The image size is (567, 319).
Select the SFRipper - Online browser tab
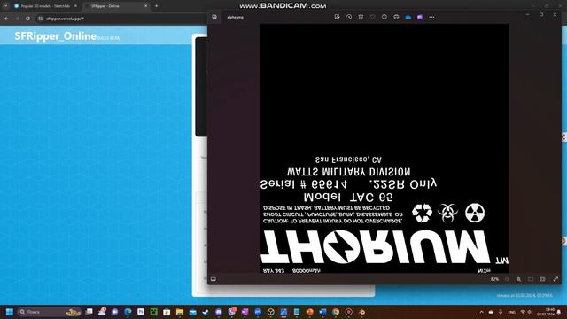click(116, 6)
